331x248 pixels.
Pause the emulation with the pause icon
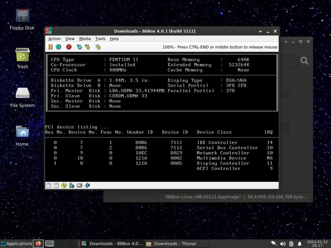50,47
